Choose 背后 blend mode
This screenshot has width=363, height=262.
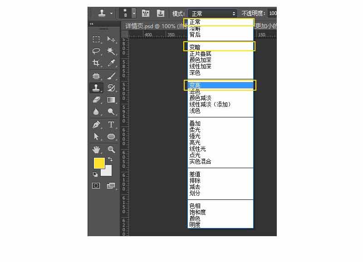221,35
